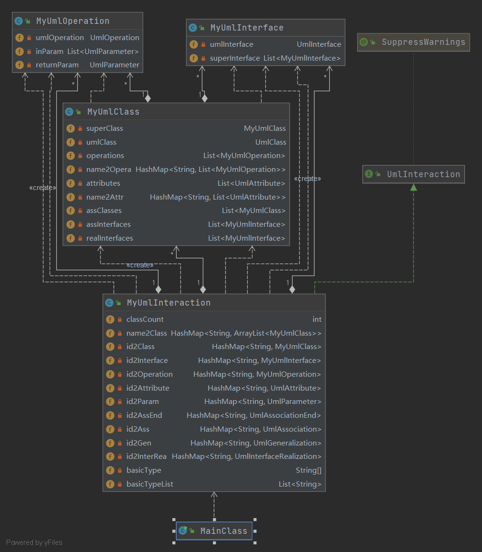Image resolution: width=482 pixels, height=552 pixels.
Task: Click the id2Attribute field name
Action: 148,388
